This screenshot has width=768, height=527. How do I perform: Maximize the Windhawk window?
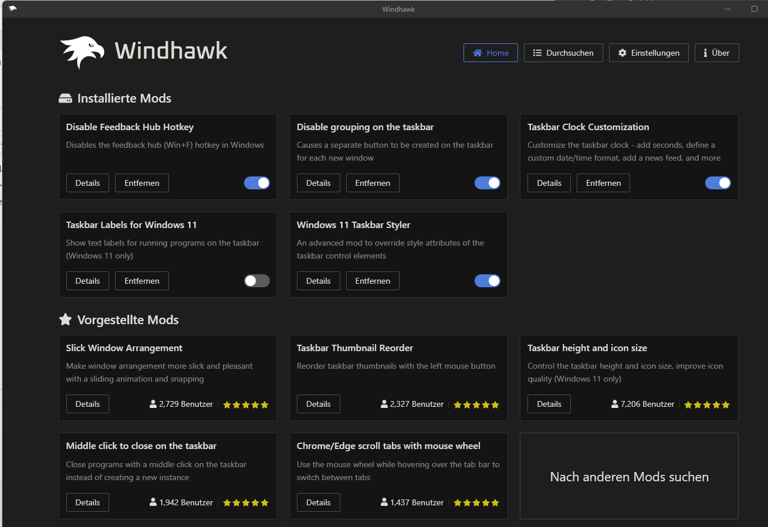[x=755, y=9]
